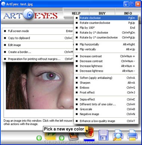Choose Enhance a low-quality image
This screenshot has width=142, height=145.
[x=106, y=121]
